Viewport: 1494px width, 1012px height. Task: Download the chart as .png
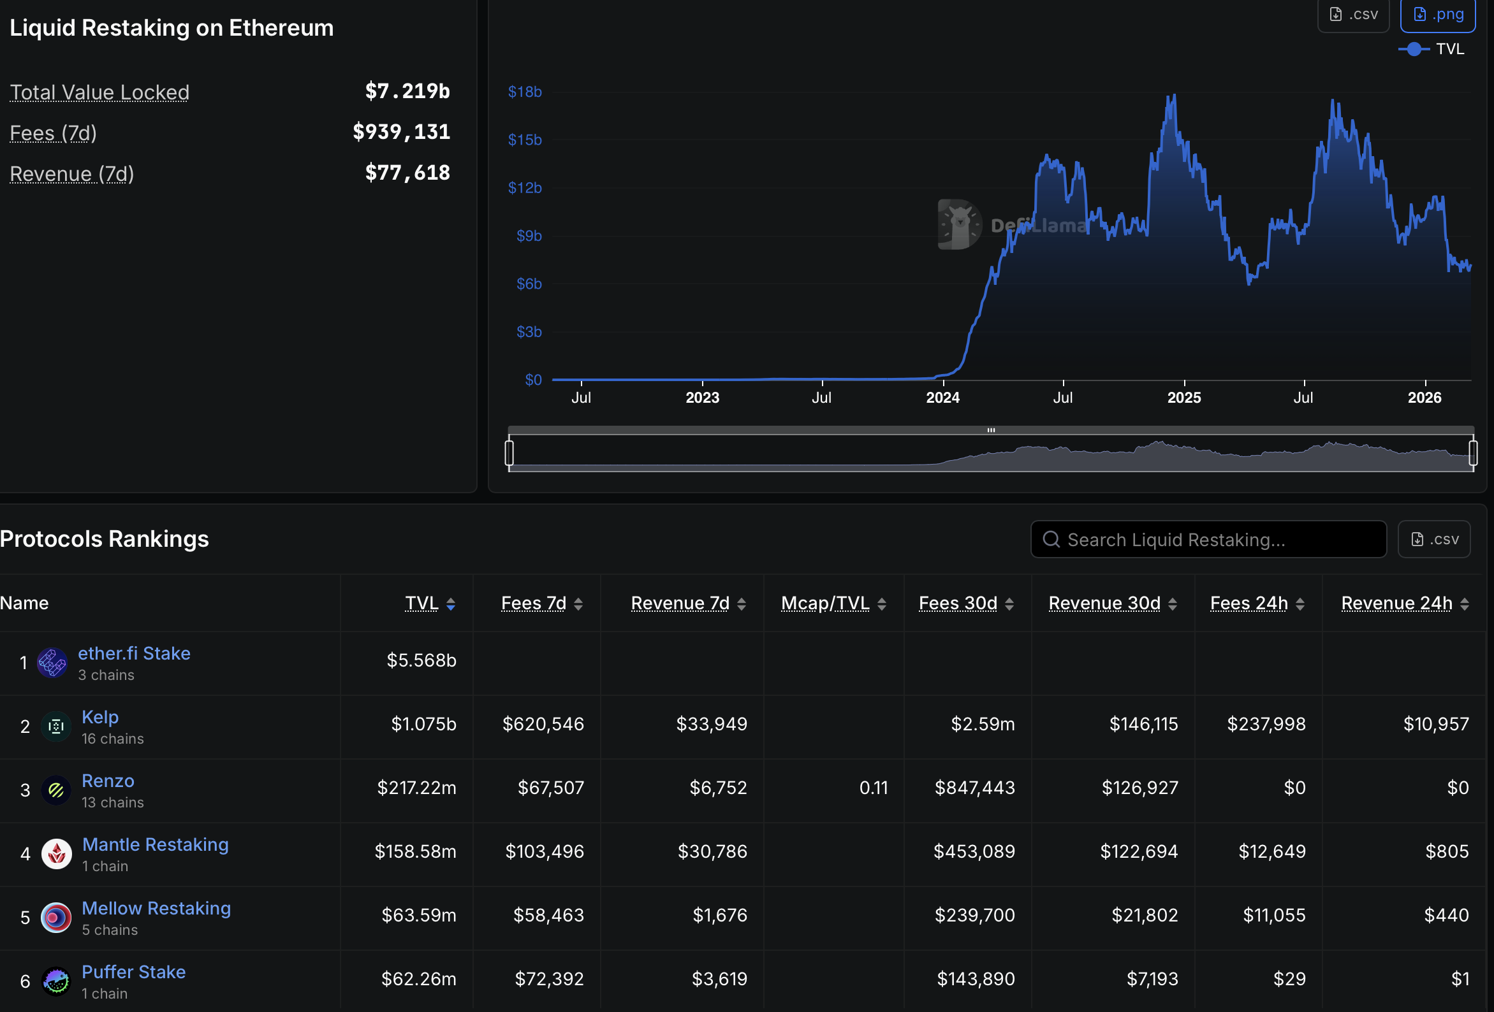coord(1438,13)
